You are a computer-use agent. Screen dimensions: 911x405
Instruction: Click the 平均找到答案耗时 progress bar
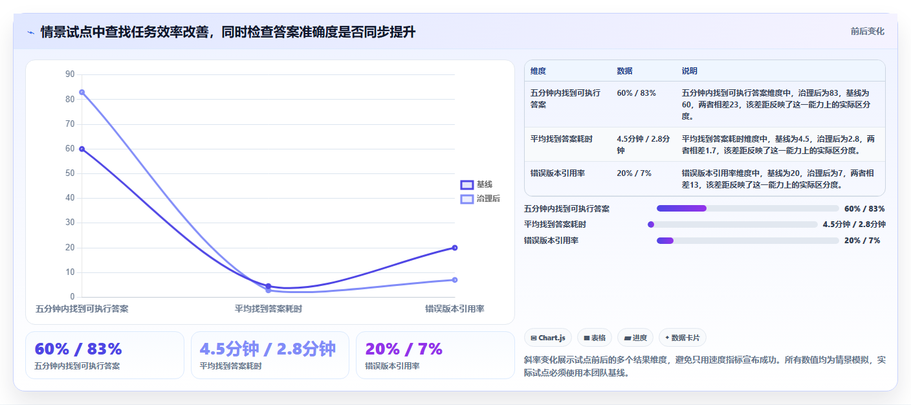click(x=732, y=224)
